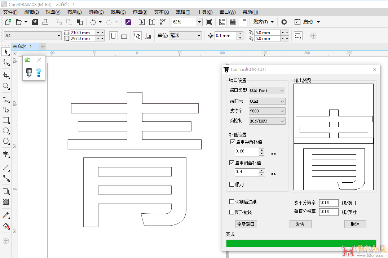Uncheck 启用闭合补偿 checkbox
The height and width of the screenshot is (258, 388).
click(x=232, y=163)
